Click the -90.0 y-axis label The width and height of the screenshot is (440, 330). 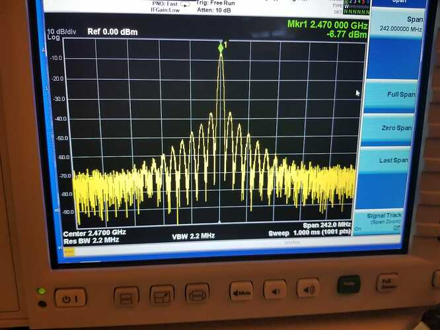point(68,212)
